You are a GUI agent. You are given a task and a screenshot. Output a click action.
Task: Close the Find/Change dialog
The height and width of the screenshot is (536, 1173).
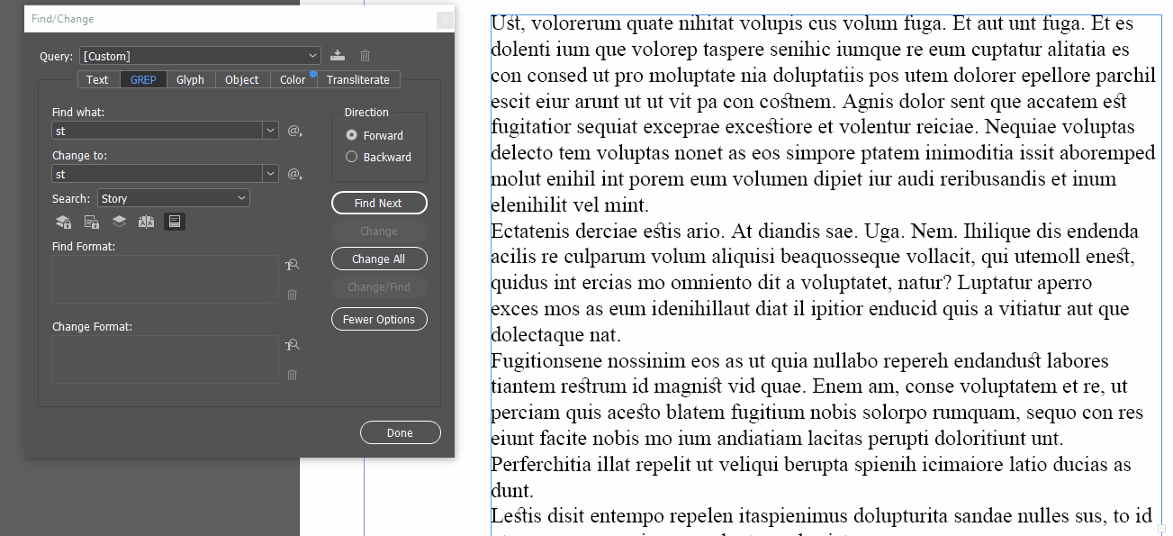[x=444, y=19]
